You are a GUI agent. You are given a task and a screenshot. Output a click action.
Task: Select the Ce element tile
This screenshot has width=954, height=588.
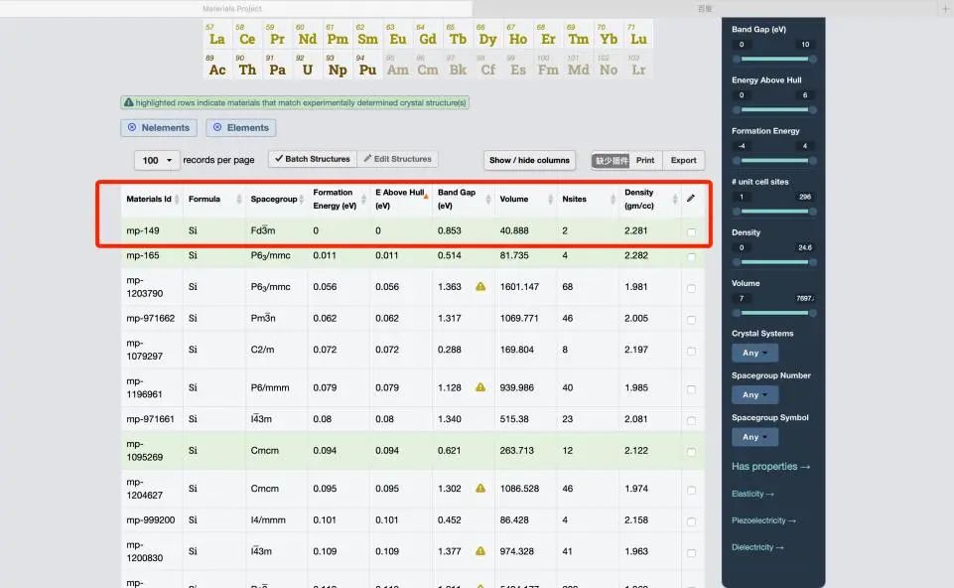tap(247, 34)
